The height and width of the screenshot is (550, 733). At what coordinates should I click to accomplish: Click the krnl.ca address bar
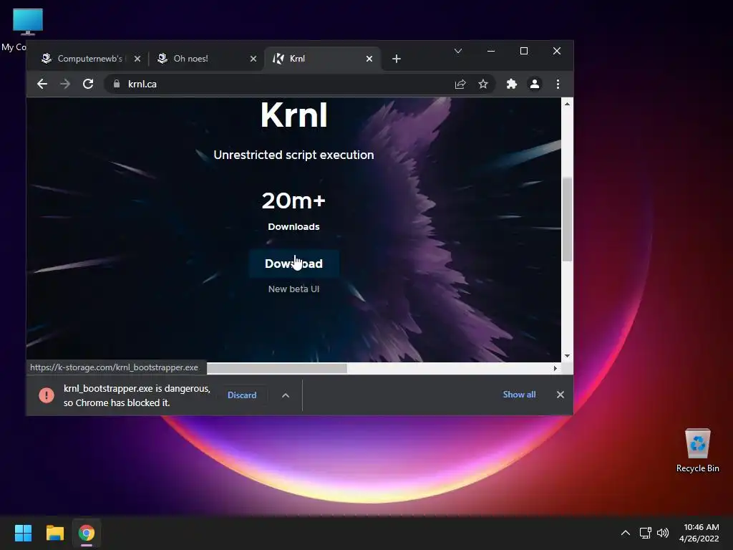[x=281, y=85]
